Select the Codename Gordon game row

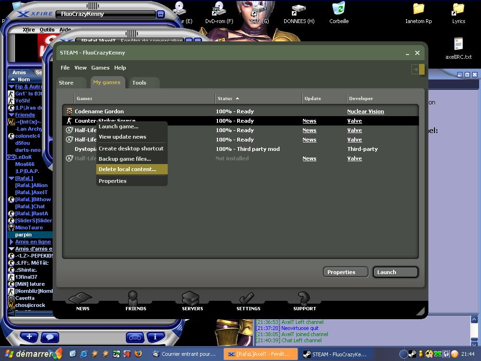coord(240,111)
